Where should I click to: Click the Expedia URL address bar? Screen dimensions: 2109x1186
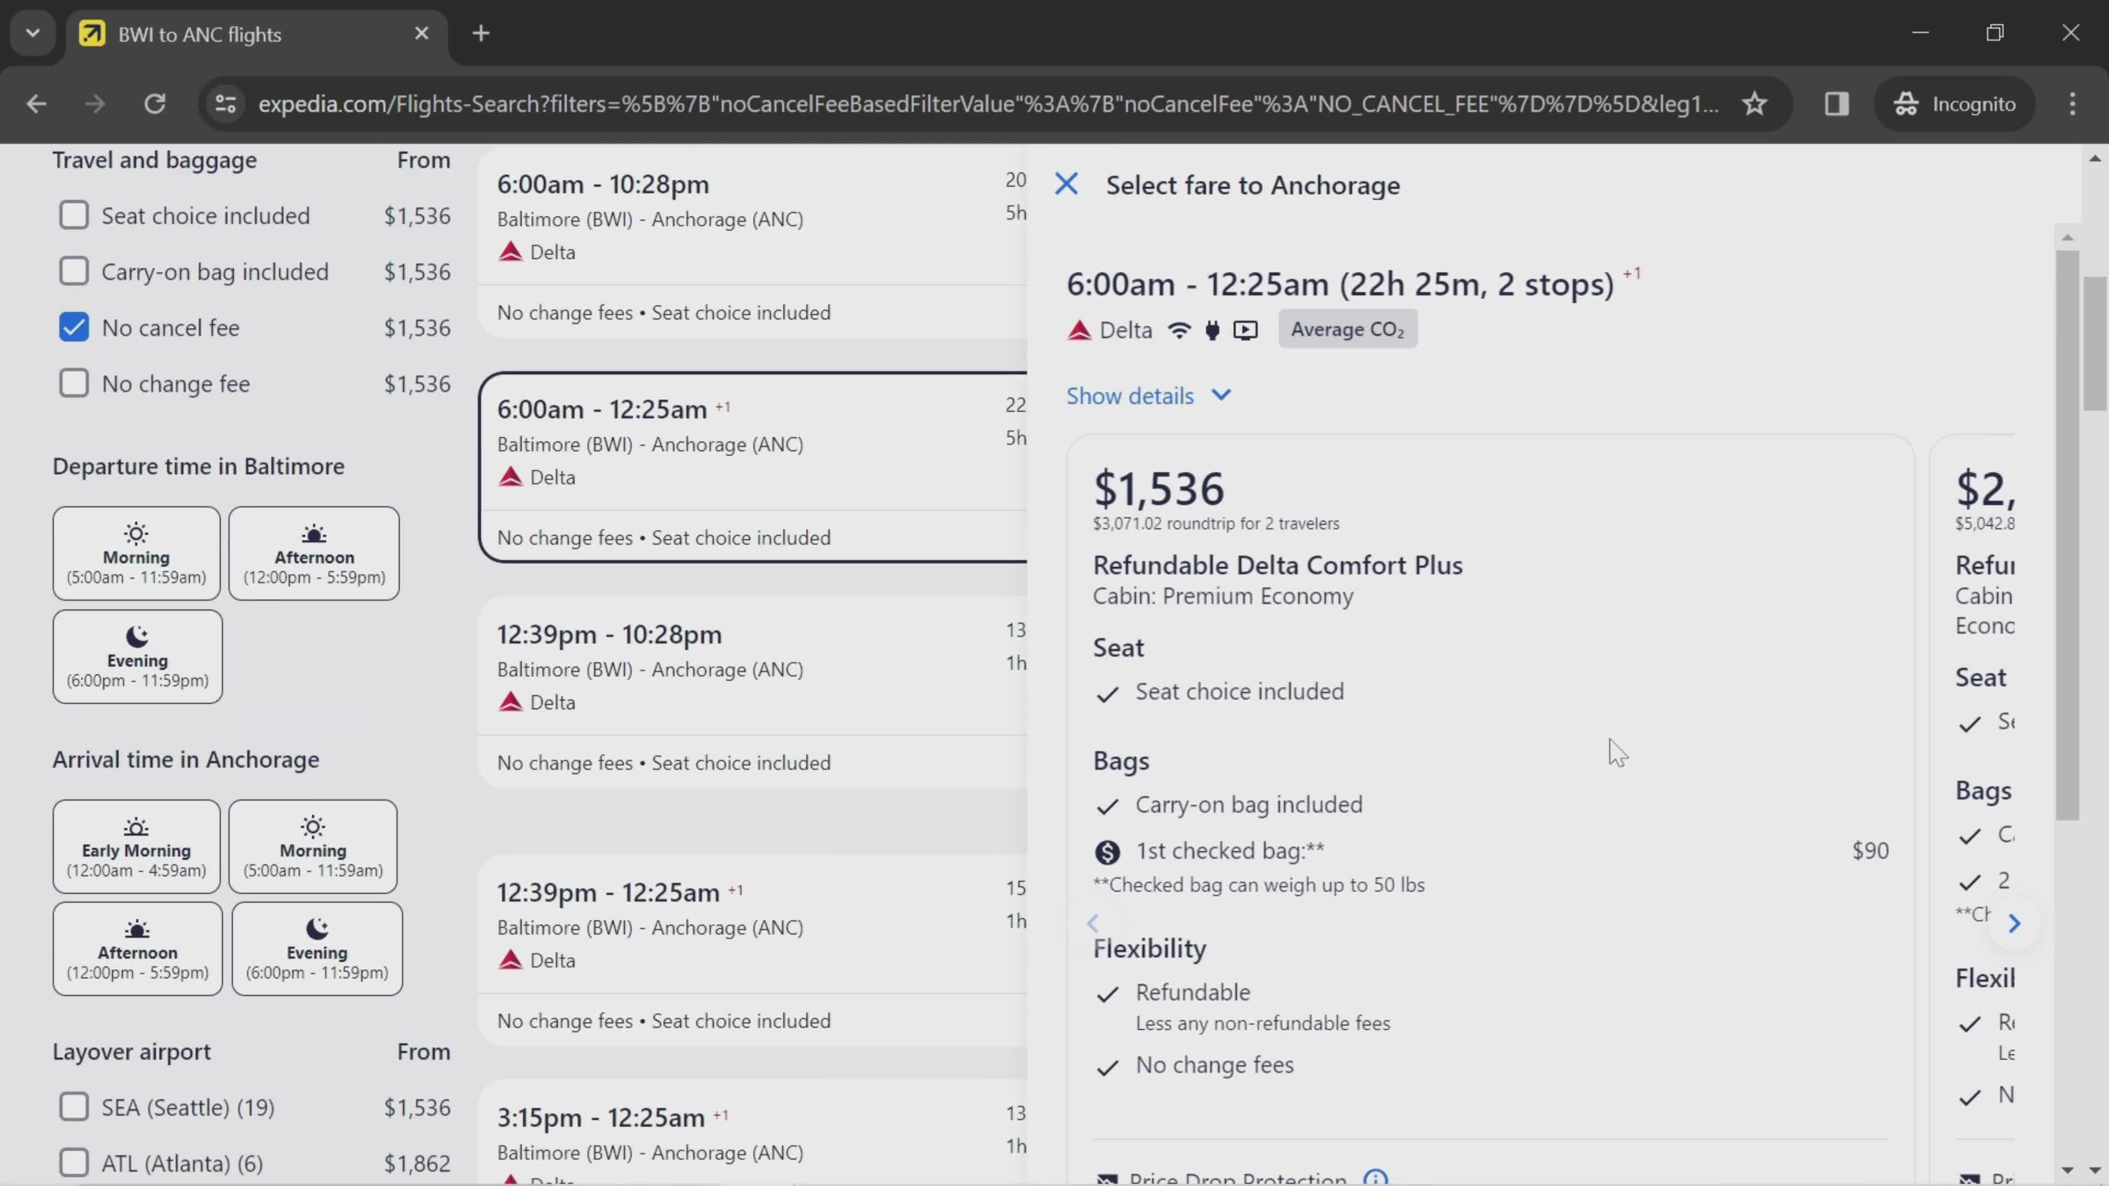coord(988,104)
